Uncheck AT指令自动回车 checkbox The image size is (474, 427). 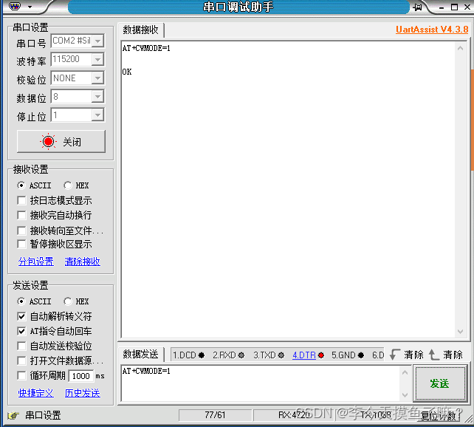point(21,331)
